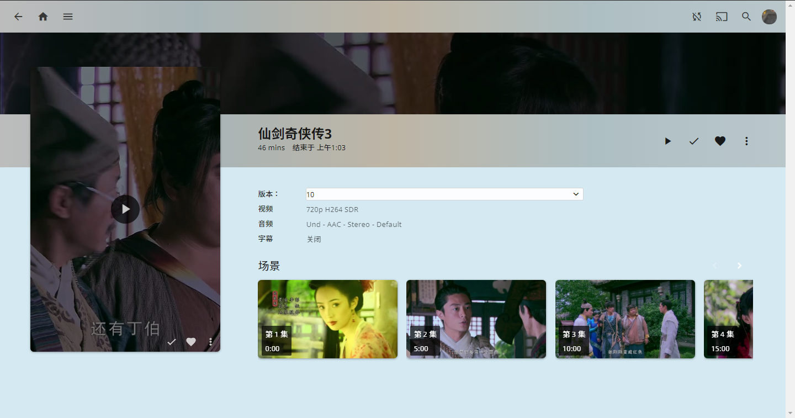Open three-dot menu on poster
This screenshot has height=418, width=795.
pos(210,342)
